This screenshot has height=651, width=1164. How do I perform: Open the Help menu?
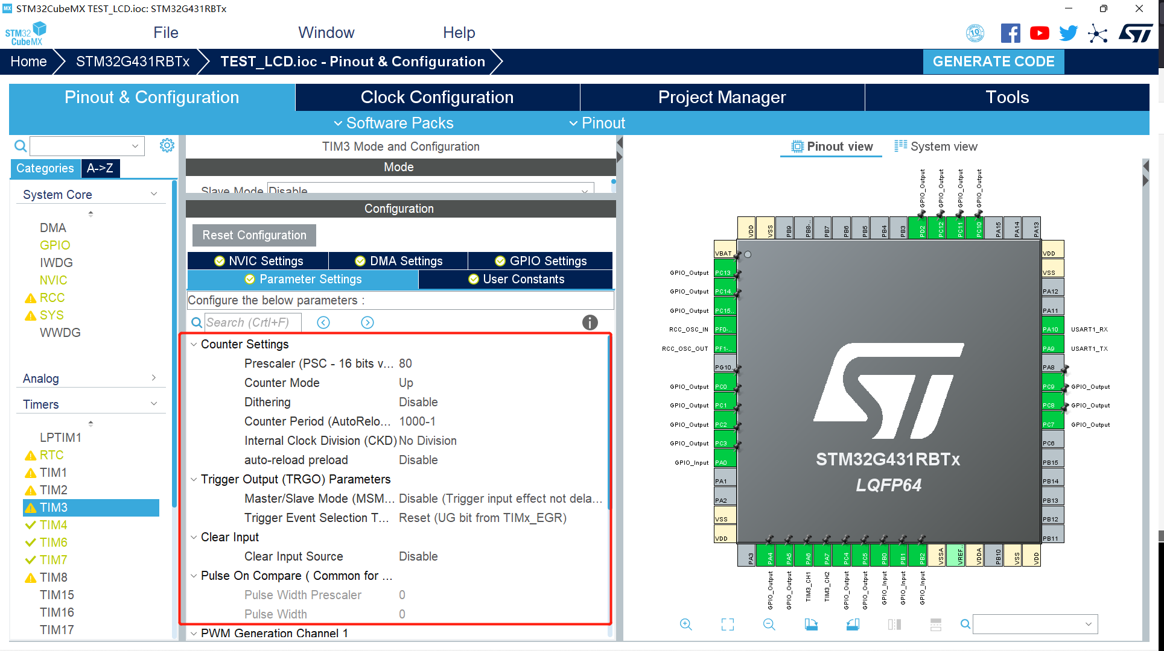(x=459, y=33)
